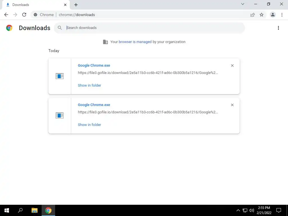Click the magnifier icon in search downloads
This screenshot has height=216, width=288.
click(60, 28)
